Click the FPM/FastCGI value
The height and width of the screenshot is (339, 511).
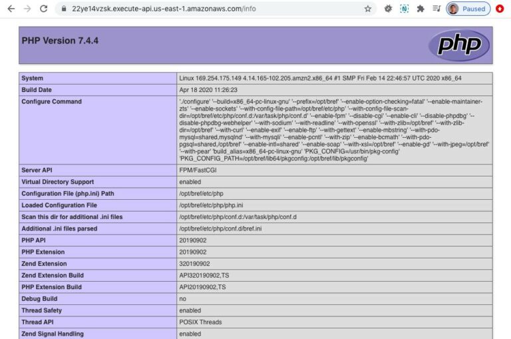[x=198, y=170]
